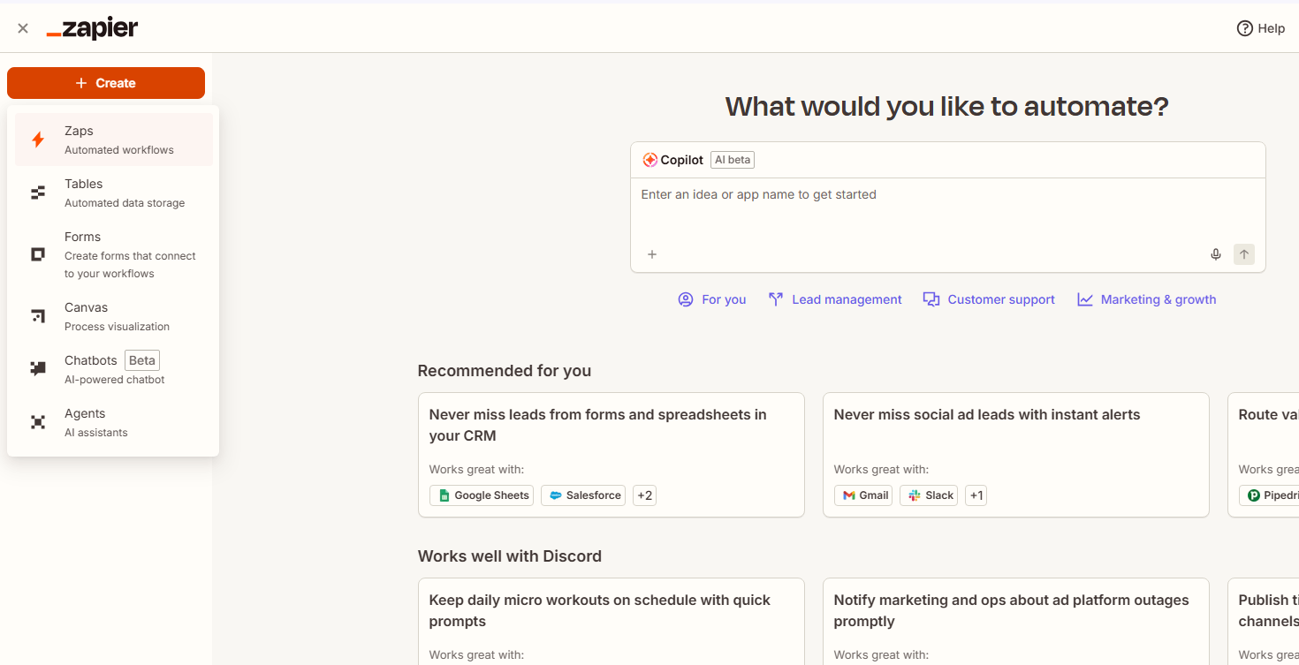Click the Zaps lightning bolt icon
1299x665 pixels.
(x=38, y=140)
